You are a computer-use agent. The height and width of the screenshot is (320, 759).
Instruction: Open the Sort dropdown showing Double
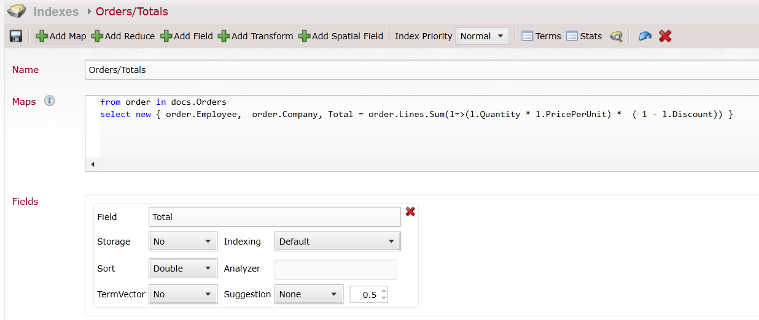pyautogui.click(x=183, y=269)
